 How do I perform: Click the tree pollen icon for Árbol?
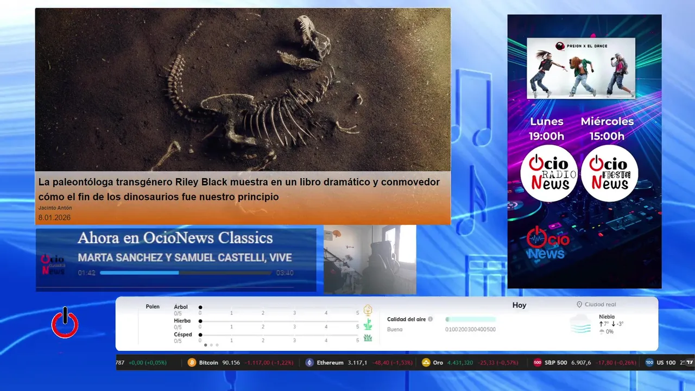(x=368, y=310)
